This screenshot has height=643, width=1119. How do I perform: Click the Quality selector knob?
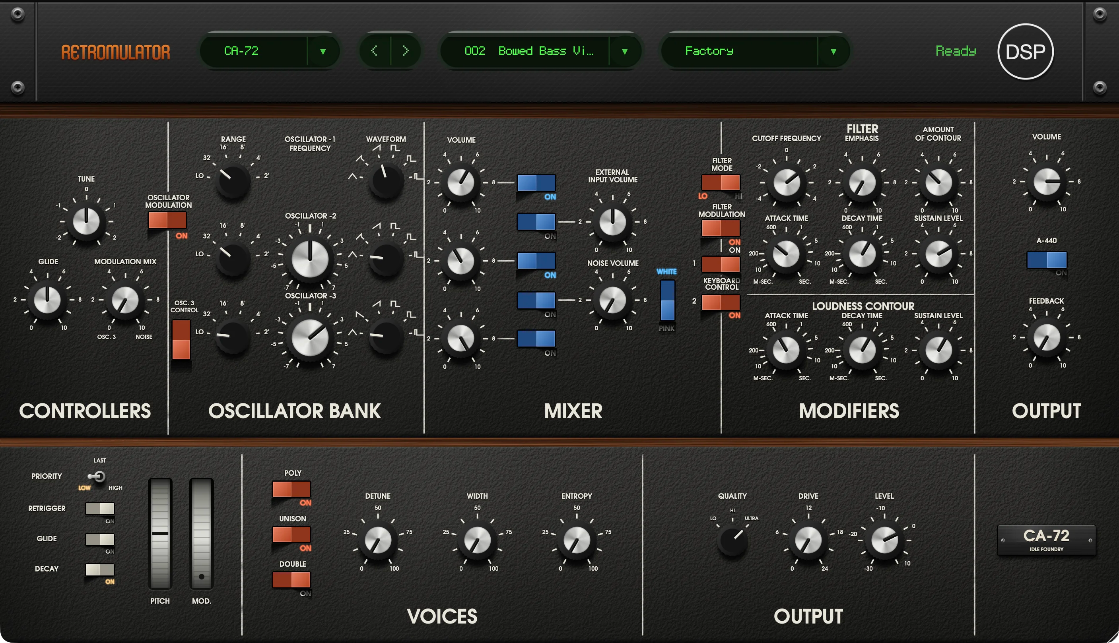(732, 541)
